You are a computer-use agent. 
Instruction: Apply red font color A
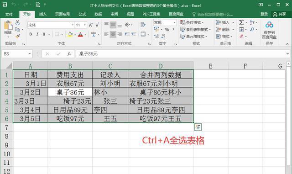[80, 34]
